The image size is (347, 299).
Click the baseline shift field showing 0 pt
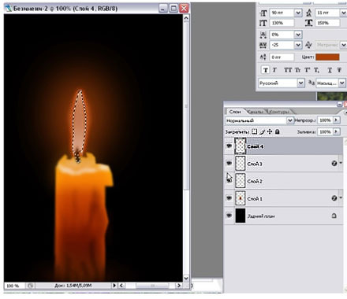click(282, 57)
